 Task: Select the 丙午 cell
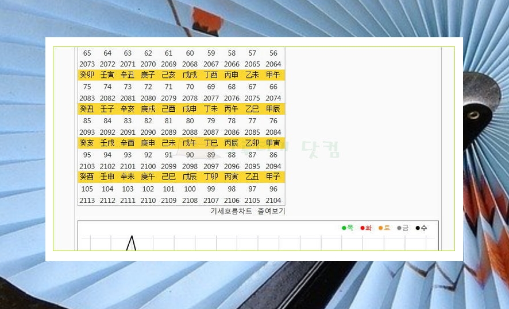tap(232, 109)
